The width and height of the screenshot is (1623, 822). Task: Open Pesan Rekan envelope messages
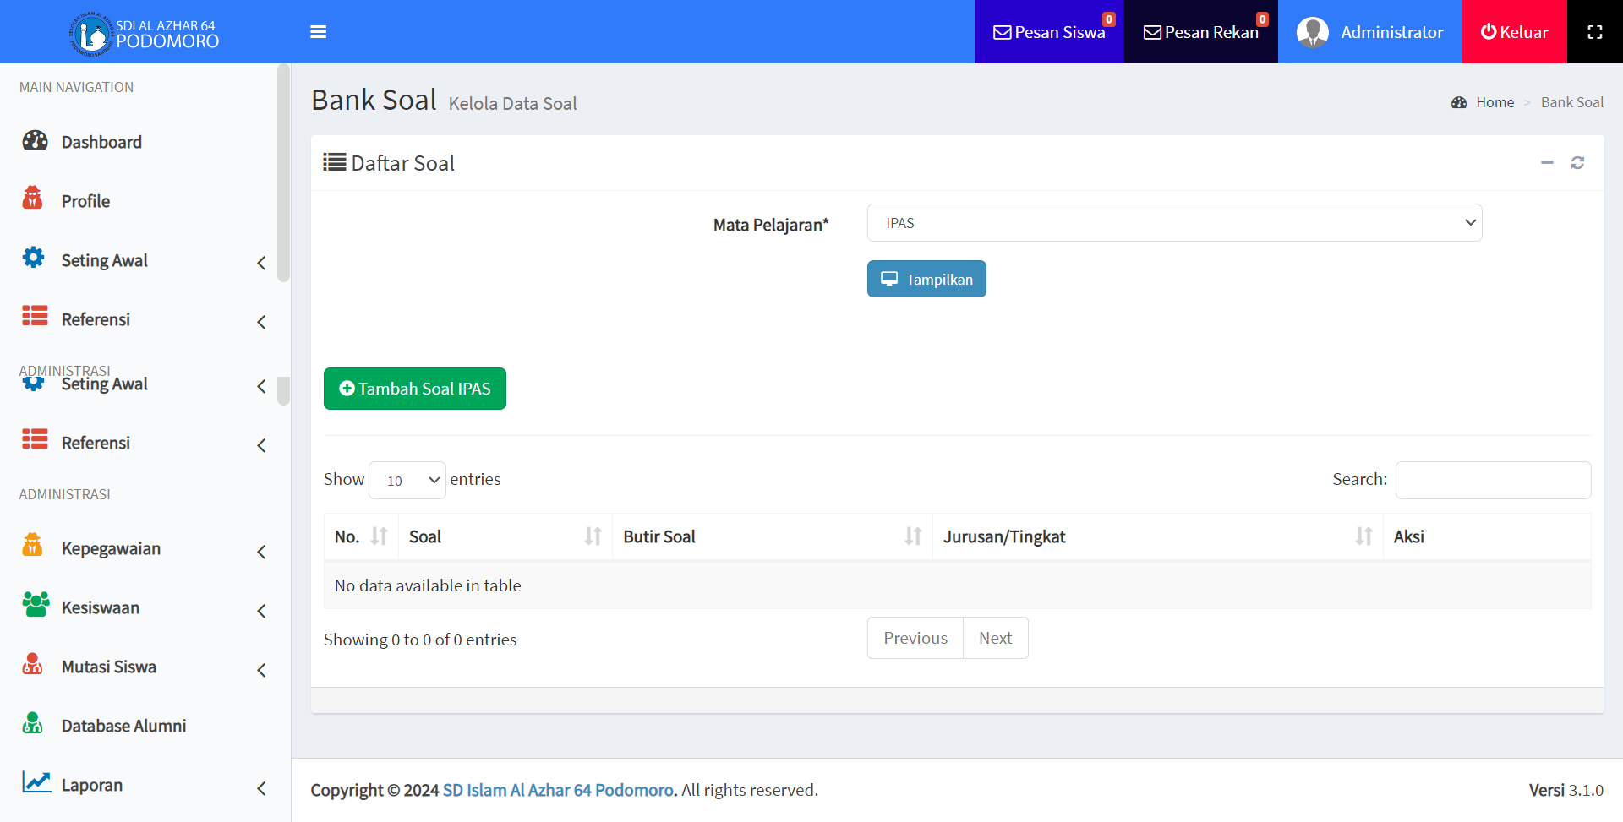click(1200, 32)
